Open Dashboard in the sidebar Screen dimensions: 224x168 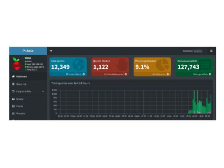[28, 77]
